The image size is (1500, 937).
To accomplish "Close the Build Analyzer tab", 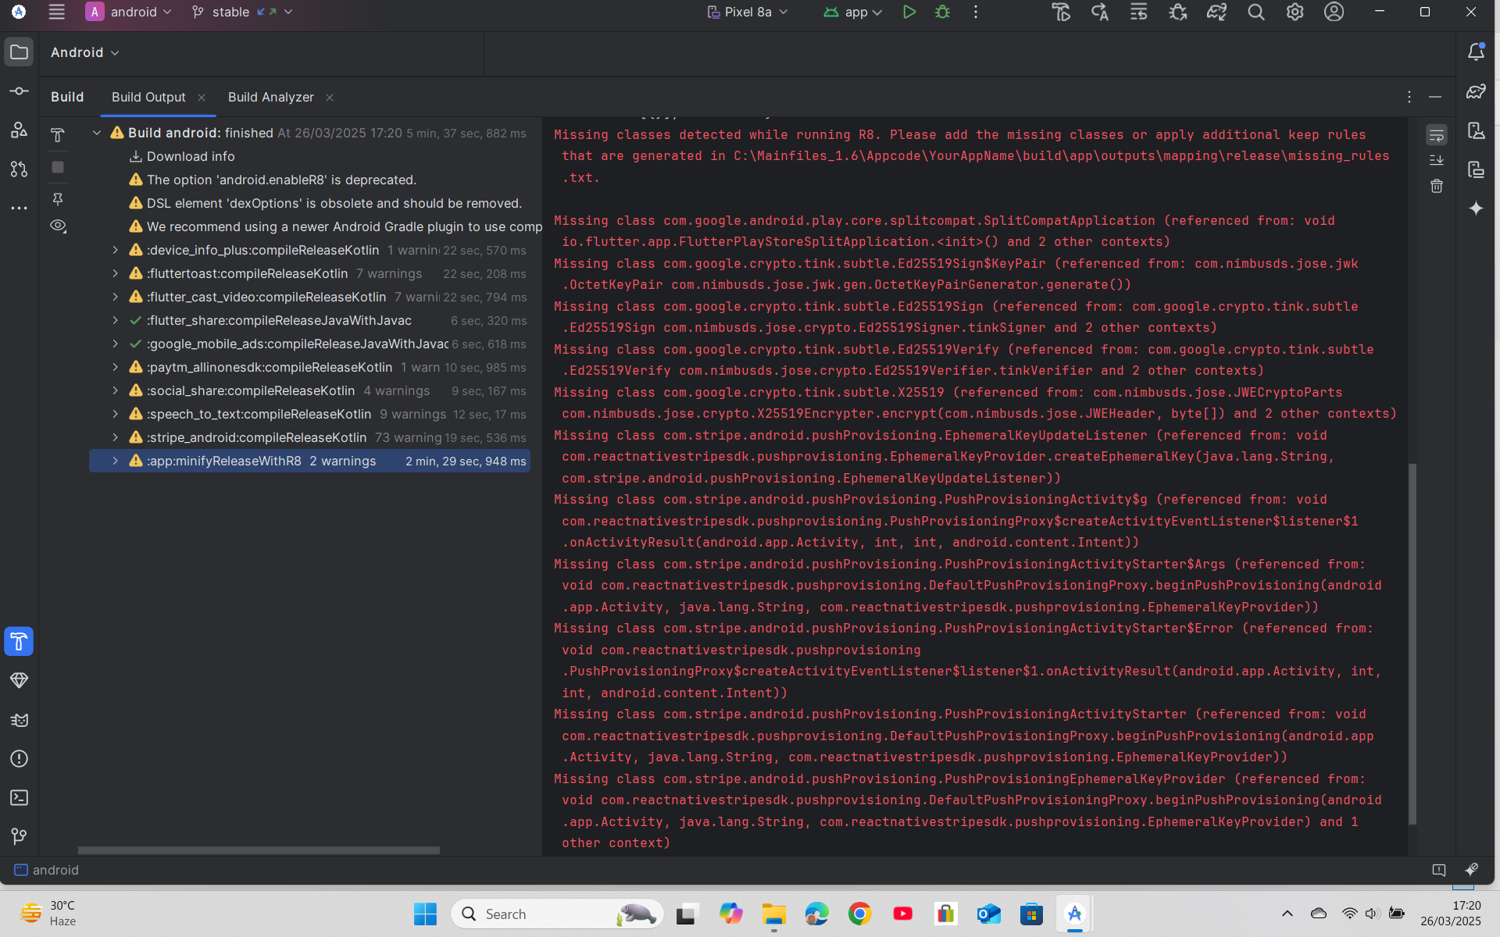I will tap(330, 98).
